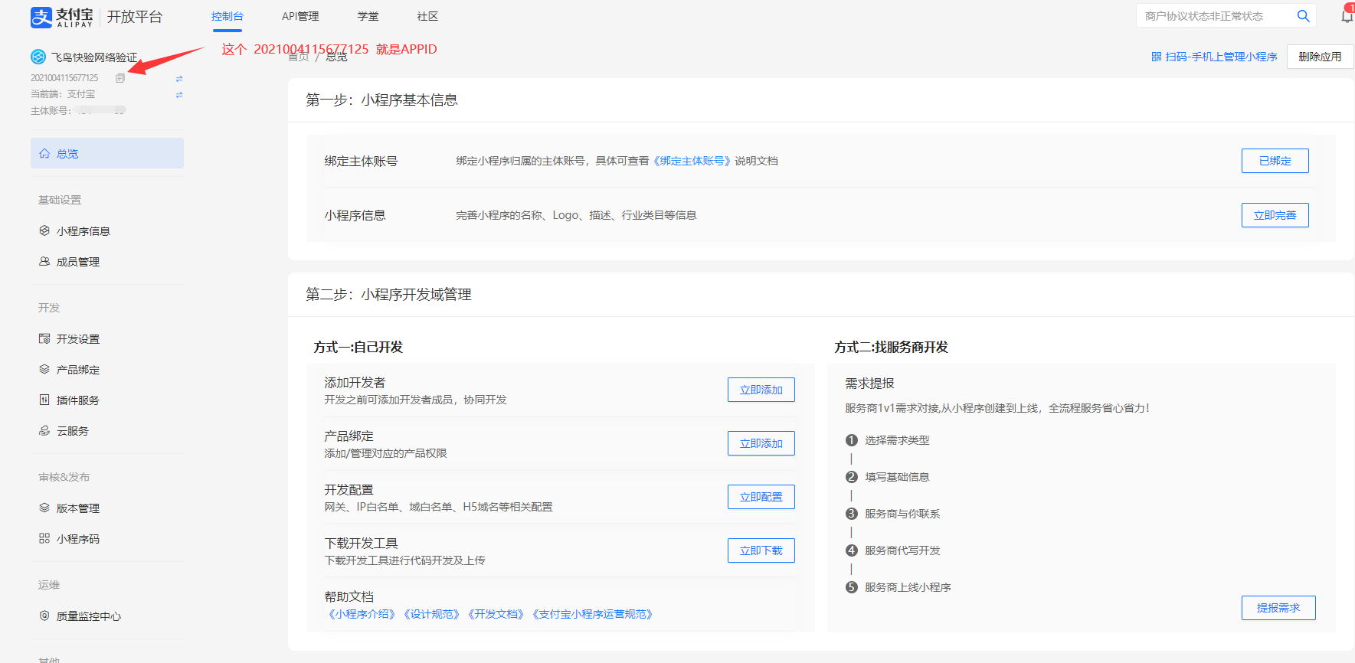Click the people icon beside 成员管理
The image size is (1355, 663).
click(44, 261)
